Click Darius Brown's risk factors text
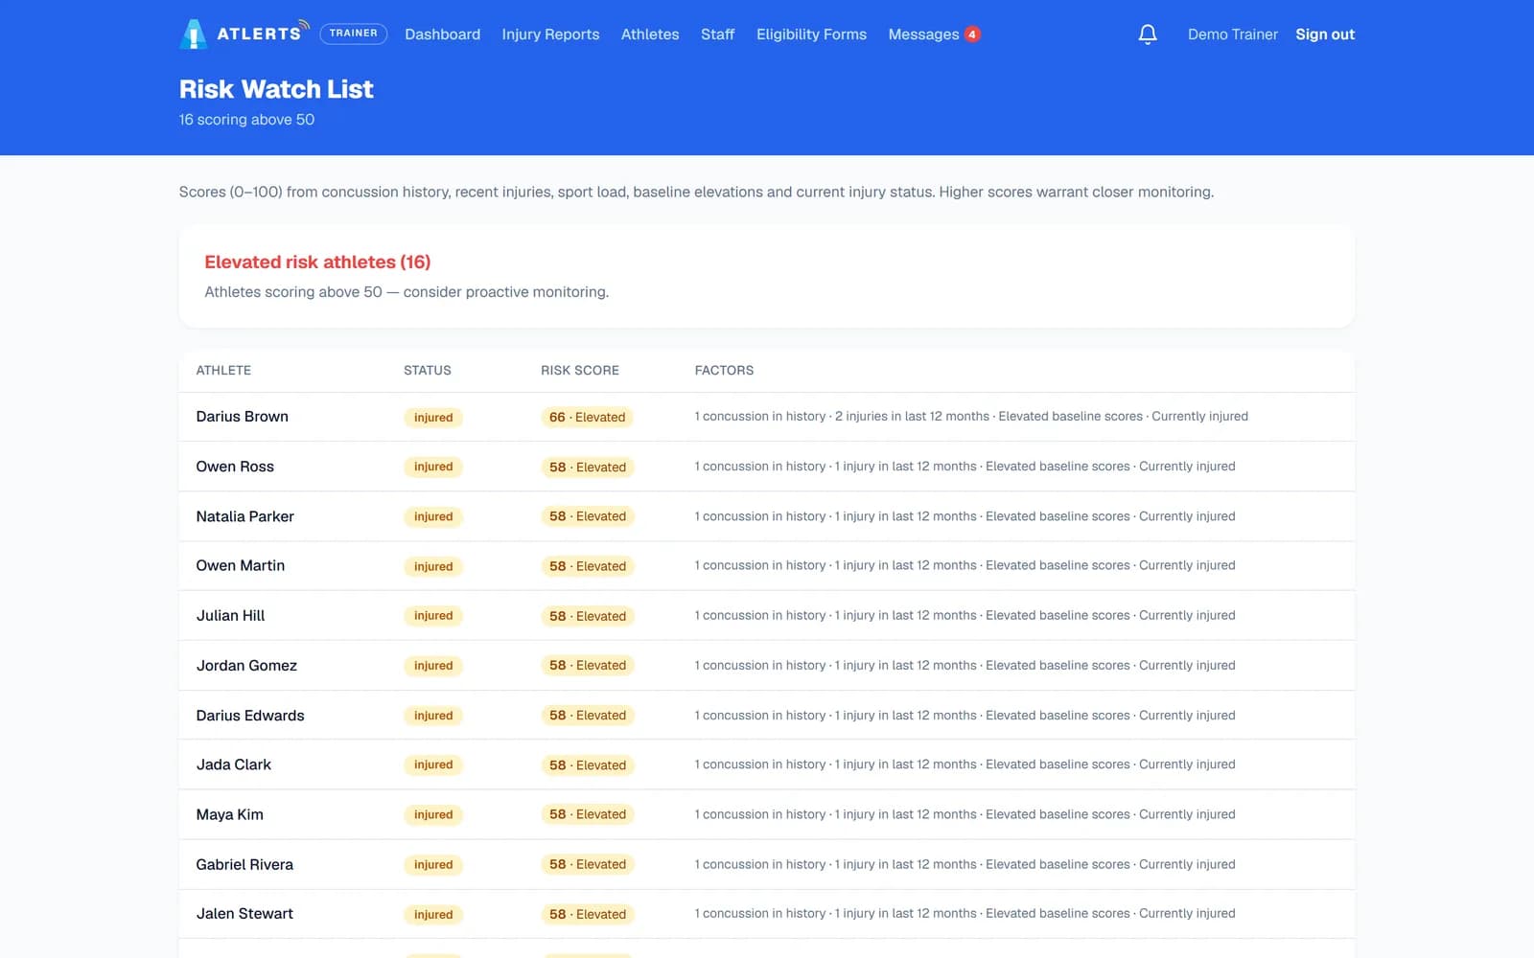1534x958 pixels. pos(971,416)
